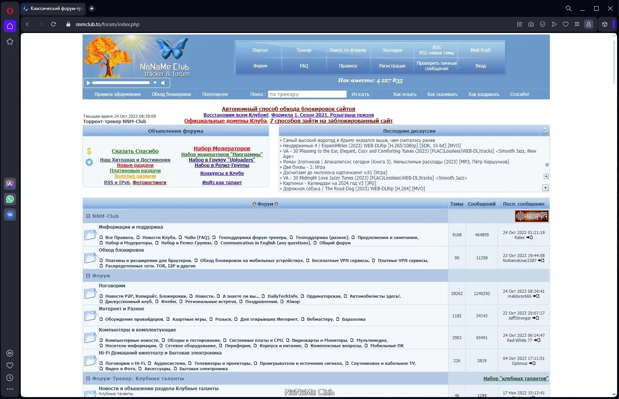
Task: Open a new browser tab
Action: pos(92,8)
